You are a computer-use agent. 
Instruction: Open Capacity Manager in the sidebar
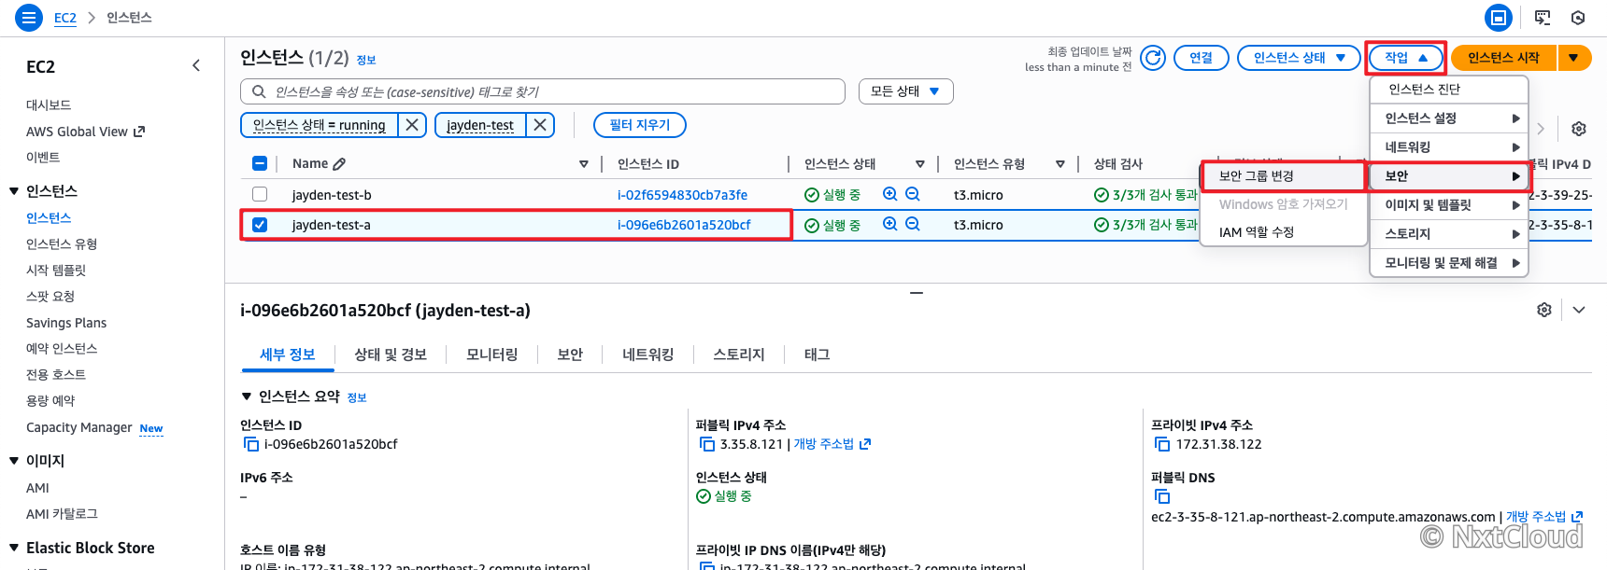(79, 427)
